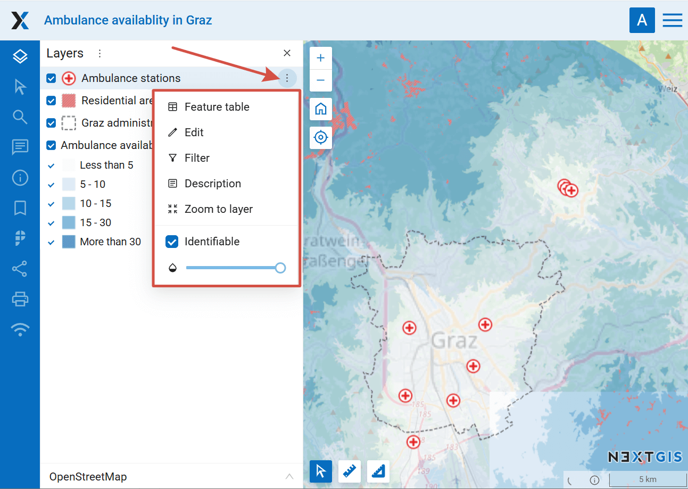Expand the OpenStreetMap basemap selector
The height and width of the screenshot is (489, 688).
[289, 476]
